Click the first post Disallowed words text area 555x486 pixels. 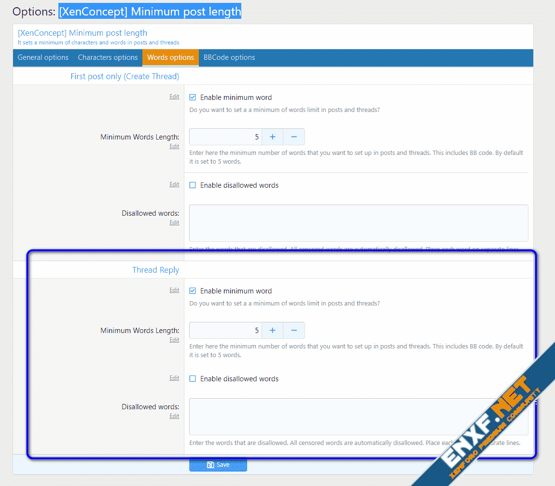point(358,223)
